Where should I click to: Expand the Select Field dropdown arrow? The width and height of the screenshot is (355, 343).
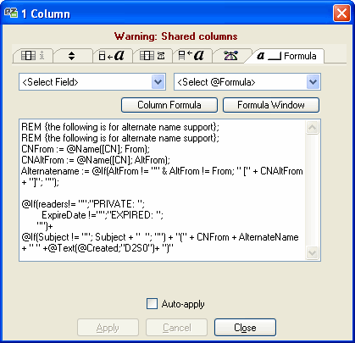tap(158, 82)
